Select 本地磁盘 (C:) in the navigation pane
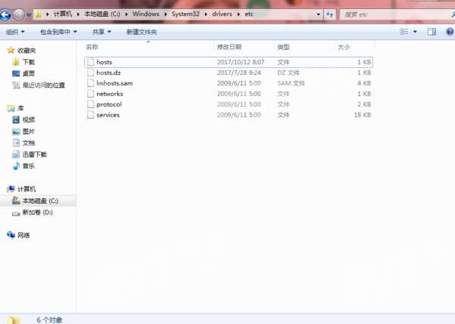The width and height of the screenshot is (455, 324). (40, 201)
